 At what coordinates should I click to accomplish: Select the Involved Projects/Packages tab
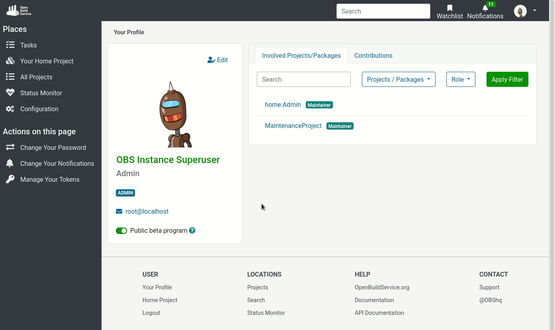point(301,55)
